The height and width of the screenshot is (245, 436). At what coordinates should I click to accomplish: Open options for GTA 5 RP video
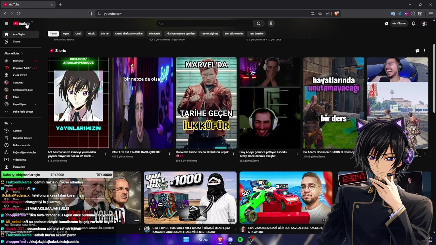click(235, 228)
